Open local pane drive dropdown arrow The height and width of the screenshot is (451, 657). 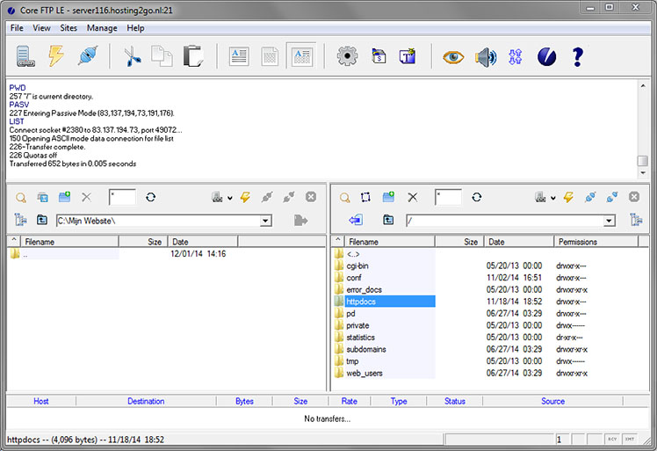point(230,198)
